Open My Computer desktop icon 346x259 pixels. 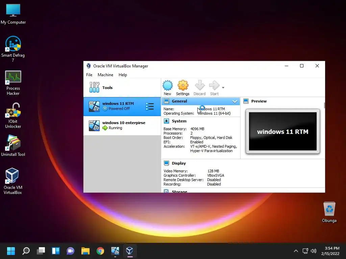[13, 14]
